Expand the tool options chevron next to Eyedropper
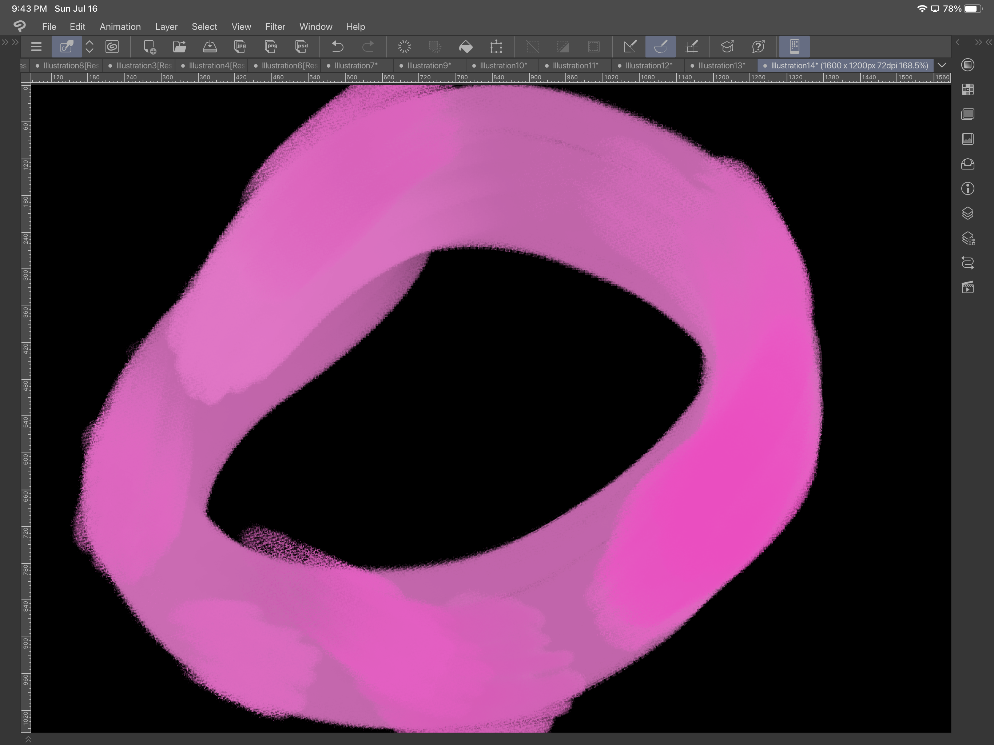 click(90, 46)
